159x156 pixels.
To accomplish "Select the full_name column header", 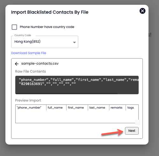I will click(x=55, y=108).
